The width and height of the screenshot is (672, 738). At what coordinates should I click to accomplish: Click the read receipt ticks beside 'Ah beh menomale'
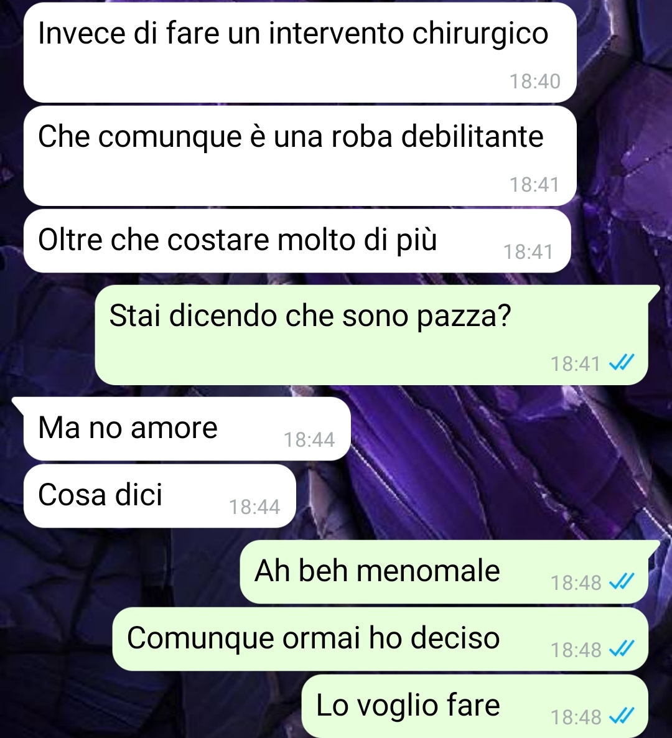pos(622,582)
